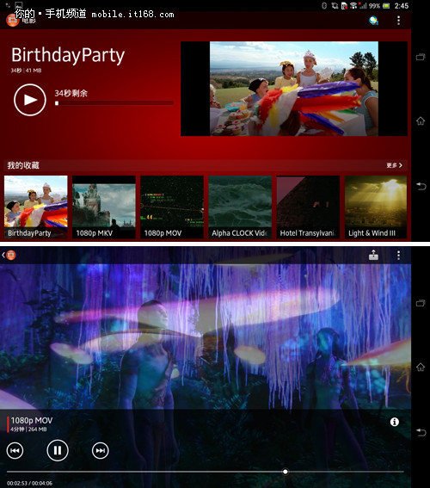Open the online globe icon in top bar
430x488 pixels.
pyautogui.click(x=373, y=21)
